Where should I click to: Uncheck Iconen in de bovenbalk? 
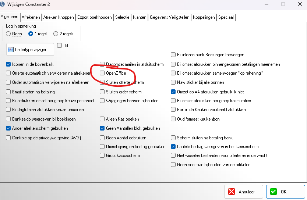8,64
